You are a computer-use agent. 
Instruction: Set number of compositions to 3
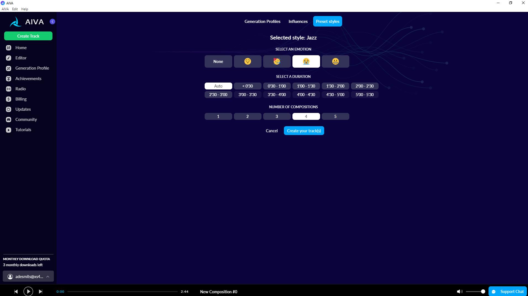pyautogui.click(x=277, y=117)
